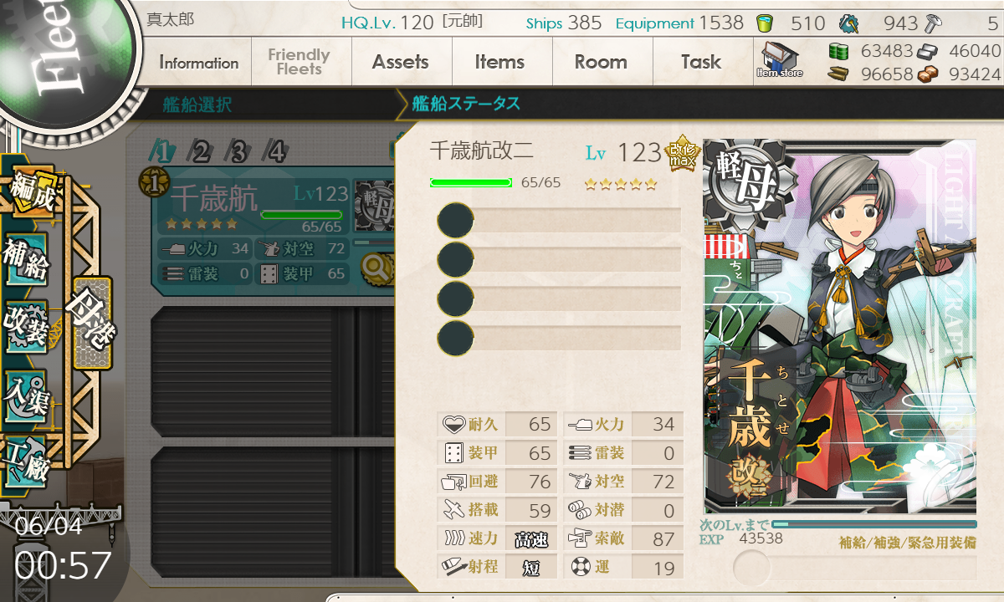Click the 千歳改二 ship card artwork
The width and height of the screenshot is (1004, 602).
pyautogui.click(x=839, y=326)
